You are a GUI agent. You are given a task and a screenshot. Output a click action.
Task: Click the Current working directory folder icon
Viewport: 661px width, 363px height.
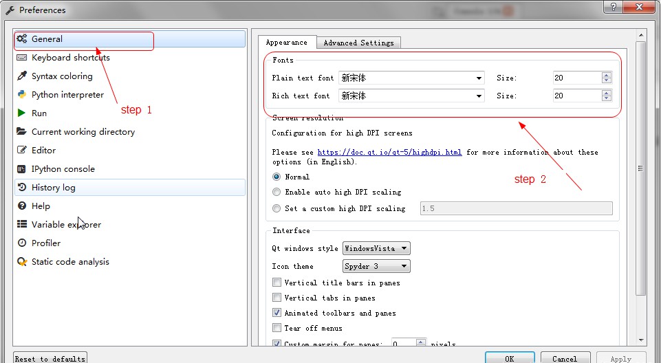(x=22, y=131)
